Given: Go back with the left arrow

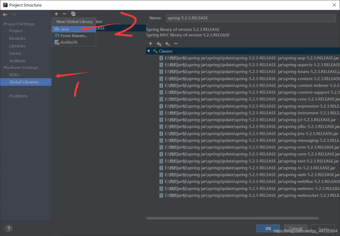Looking at the screenshot, I should (5, 15).
